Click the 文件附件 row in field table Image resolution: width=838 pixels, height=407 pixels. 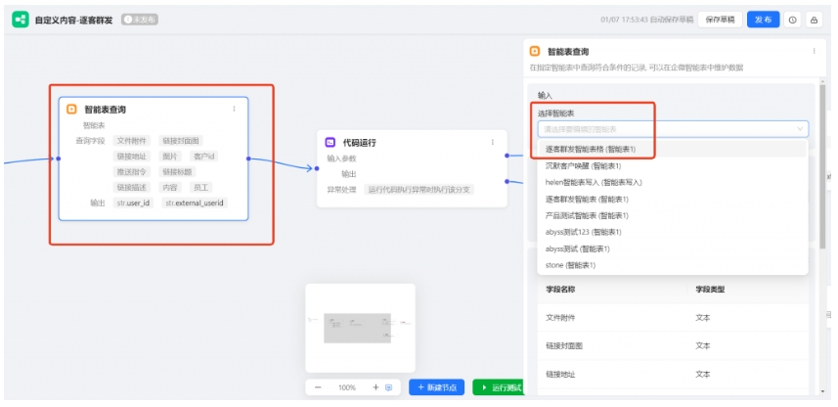(x=673, y=318)
